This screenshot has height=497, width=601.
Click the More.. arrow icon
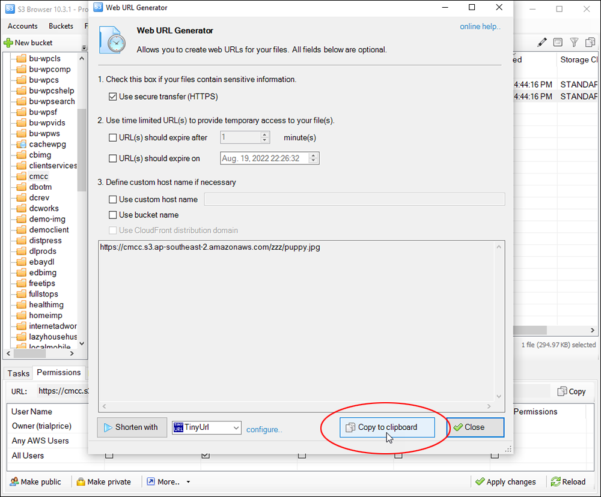coord(151,481)
